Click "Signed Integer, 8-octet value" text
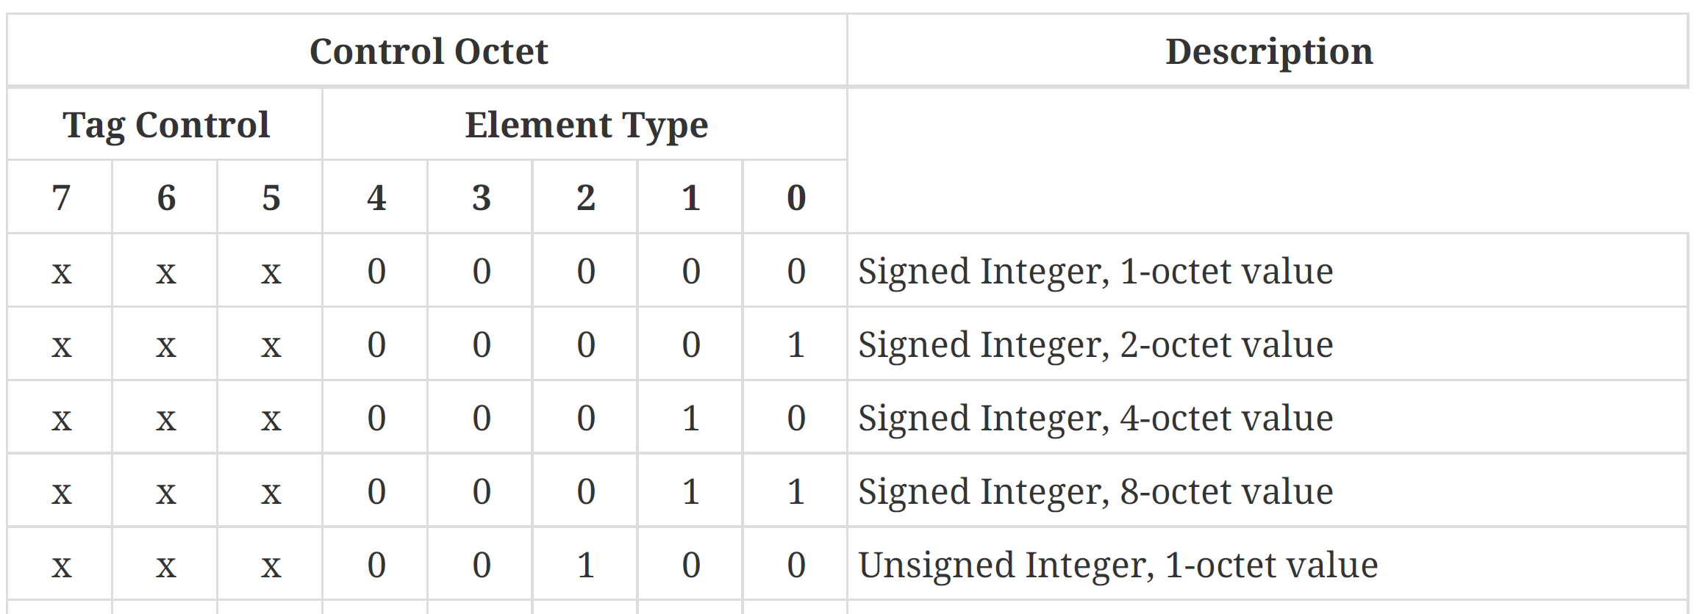This screenshot has height=614, width=1702. point(1095,491)
